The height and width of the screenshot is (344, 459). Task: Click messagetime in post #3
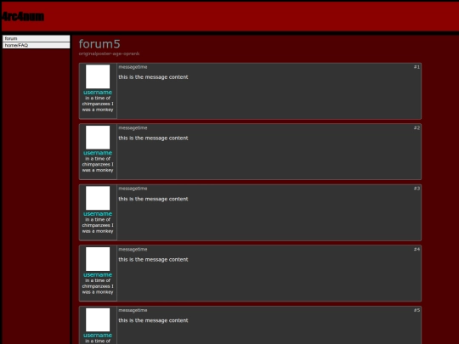coord(133,189)
